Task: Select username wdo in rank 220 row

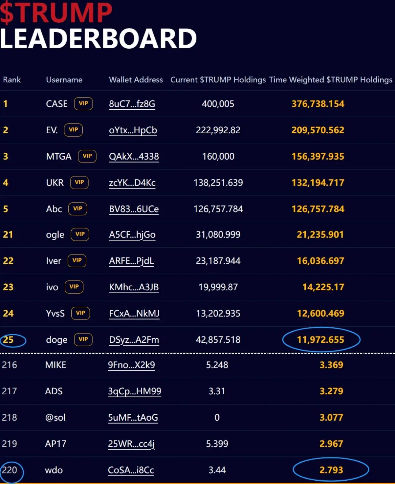Action: click(54, 470)
